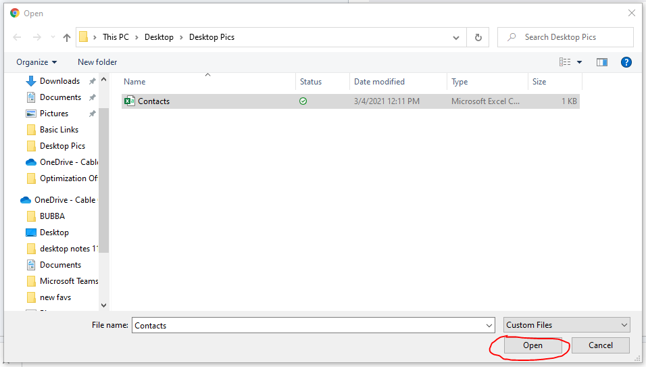Image resolution: width=646 pixels, height=367 pixels.
Task: Sort by the Name column
Action: tap(208, 82)
